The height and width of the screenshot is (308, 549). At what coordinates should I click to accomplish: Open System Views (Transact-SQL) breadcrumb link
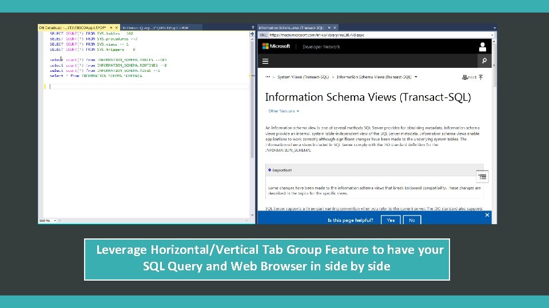pyautogui.click(x=303, y=77)
